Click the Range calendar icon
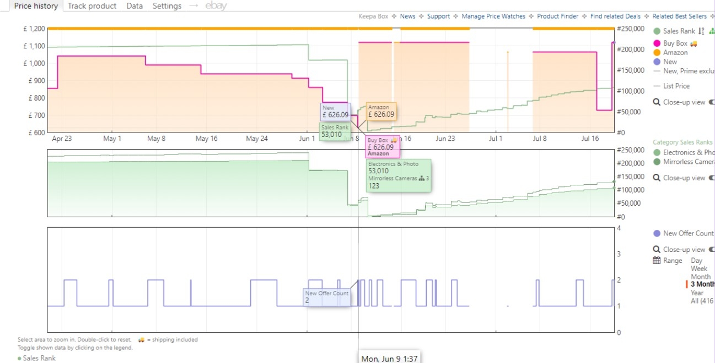 657,261
